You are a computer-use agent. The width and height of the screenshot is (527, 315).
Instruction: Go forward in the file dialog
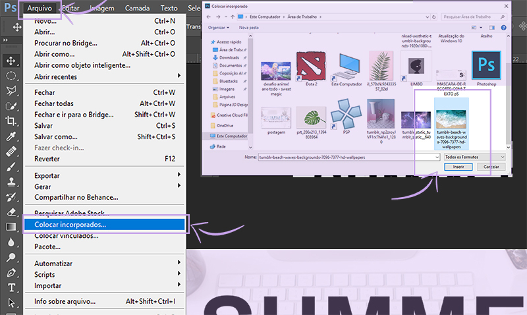click(218, 17)
